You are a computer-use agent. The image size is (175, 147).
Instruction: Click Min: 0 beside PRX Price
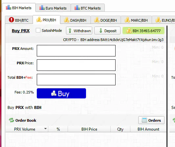point(158,62)
